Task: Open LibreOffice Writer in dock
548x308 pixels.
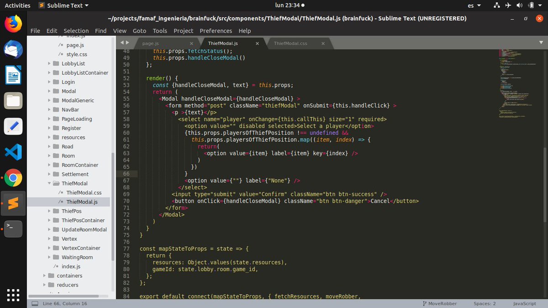Action: [13, 75]
